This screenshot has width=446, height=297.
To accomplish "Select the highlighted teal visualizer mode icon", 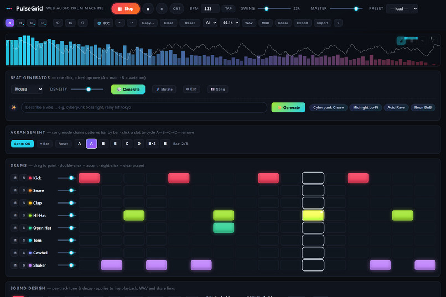I will pos(401,41).
